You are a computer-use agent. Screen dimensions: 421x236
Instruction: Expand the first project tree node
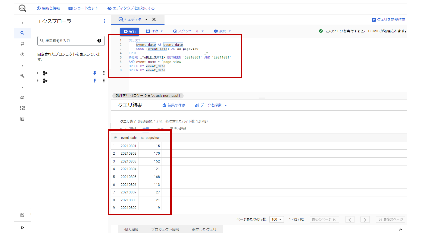[x=38, y=73]
